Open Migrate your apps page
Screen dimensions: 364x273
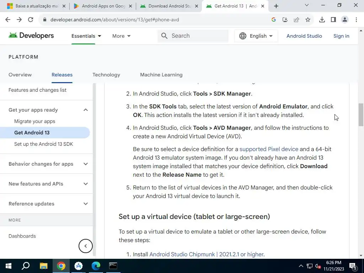tap(34, 121)
